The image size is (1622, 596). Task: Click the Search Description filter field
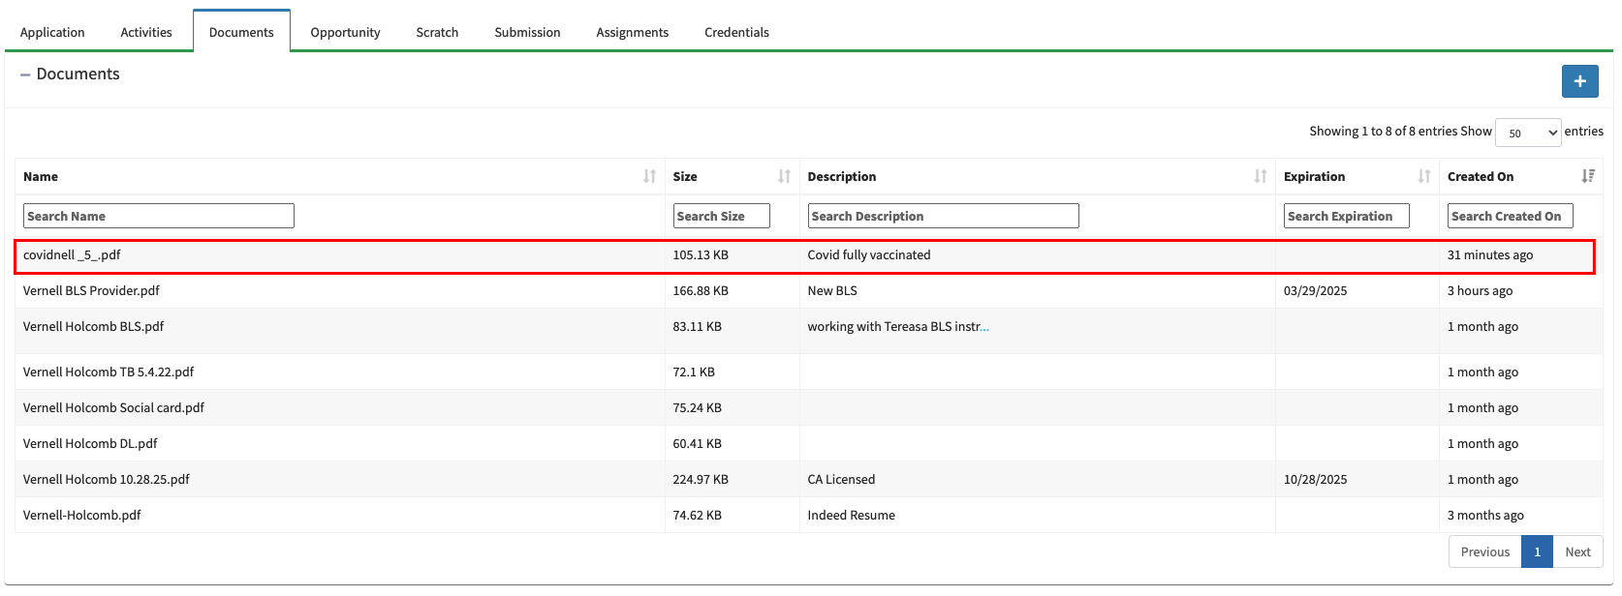point(943,216)
